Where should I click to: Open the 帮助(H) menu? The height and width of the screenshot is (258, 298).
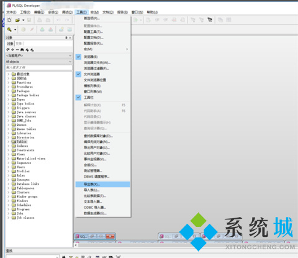pyautogui.click(x=152, y=12)
